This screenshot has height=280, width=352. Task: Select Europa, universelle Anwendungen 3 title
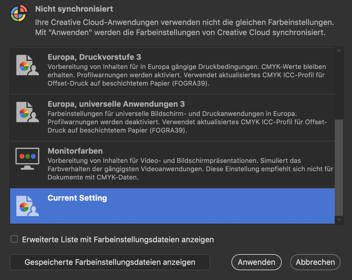click(x=116, y=104)
